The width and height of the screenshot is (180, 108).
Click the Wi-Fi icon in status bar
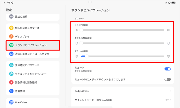click(9, 2)
